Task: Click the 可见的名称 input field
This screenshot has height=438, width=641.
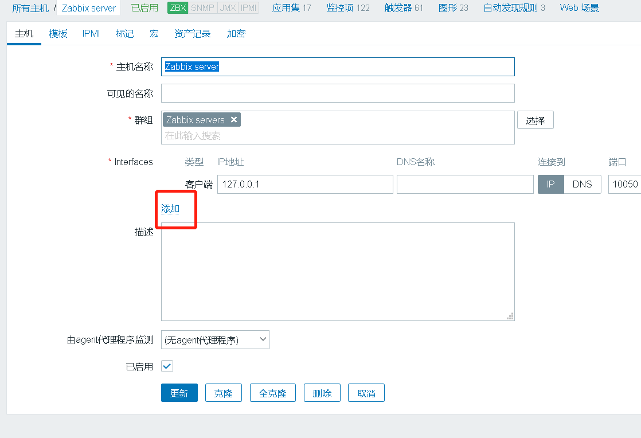Action: [x=338, y=93]
